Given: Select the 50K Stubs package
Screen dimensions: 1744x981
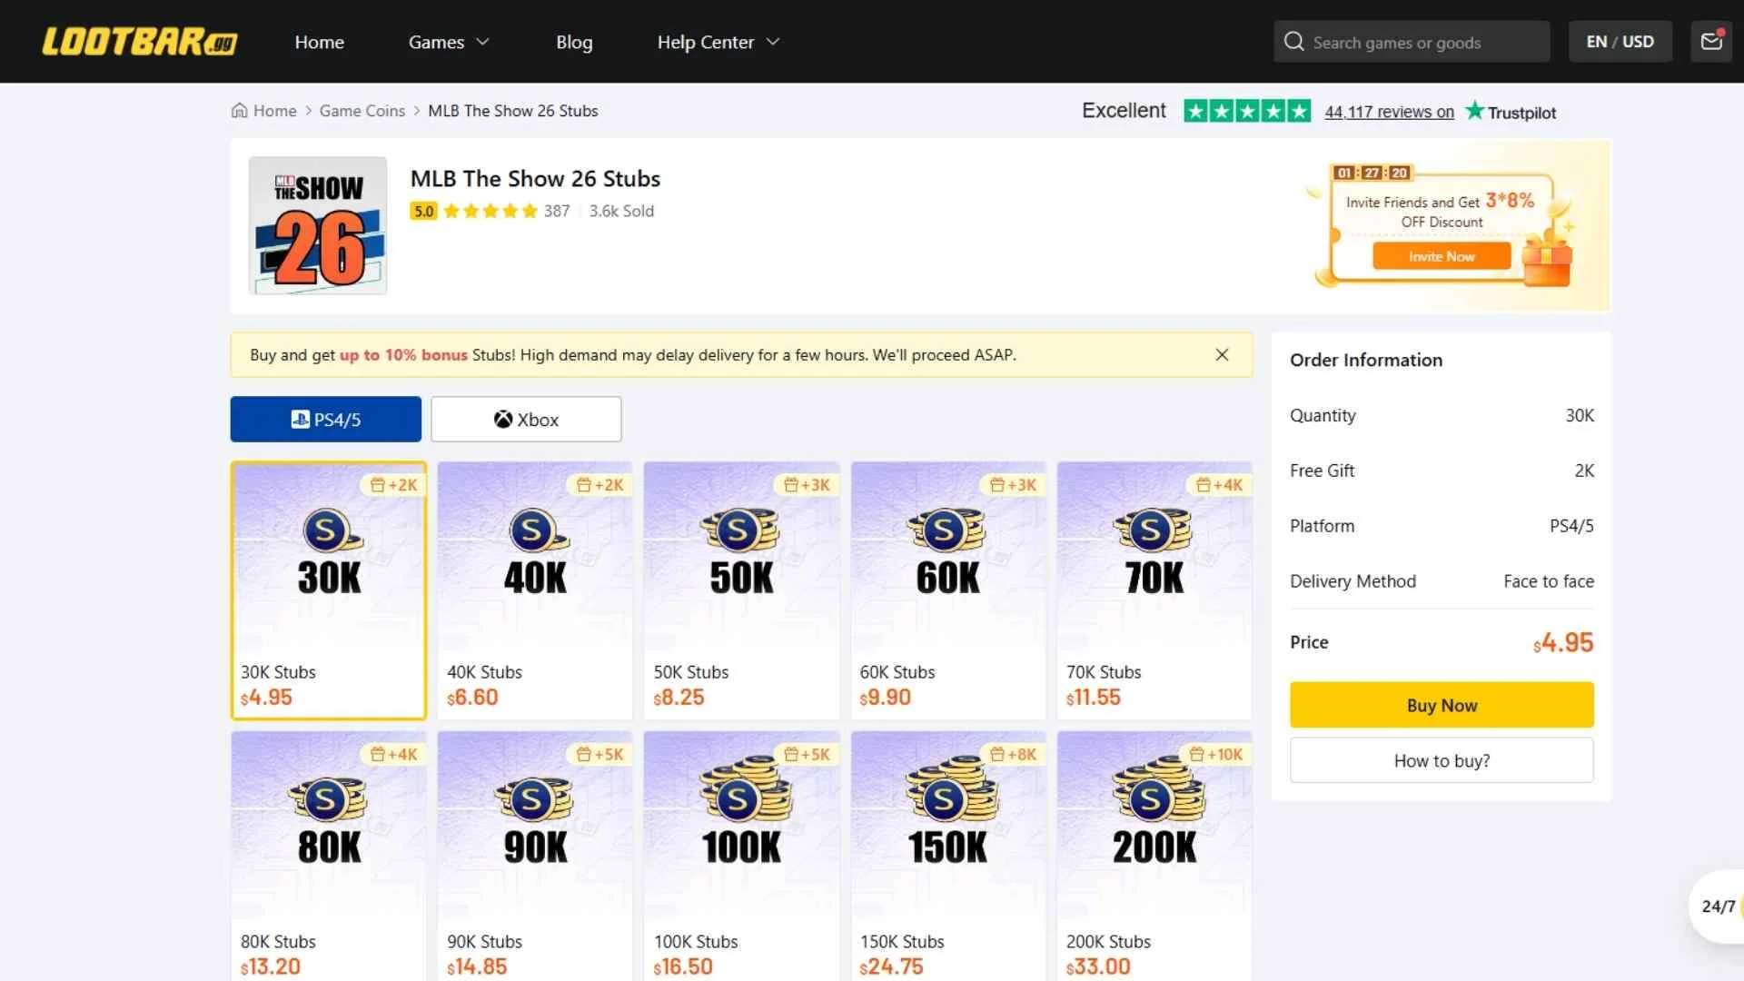Looking at the screenshot, I should [741, 590].
